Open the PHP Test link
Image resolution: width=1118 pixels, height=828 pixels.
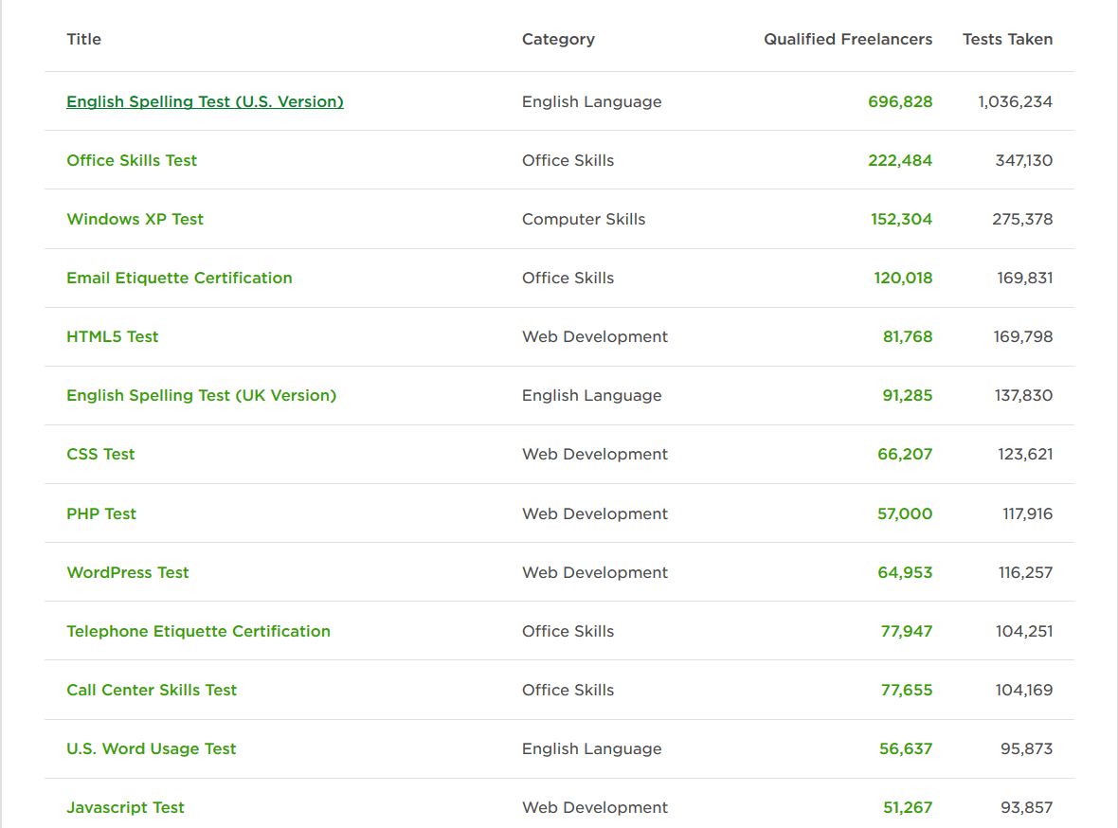[101, 513]
